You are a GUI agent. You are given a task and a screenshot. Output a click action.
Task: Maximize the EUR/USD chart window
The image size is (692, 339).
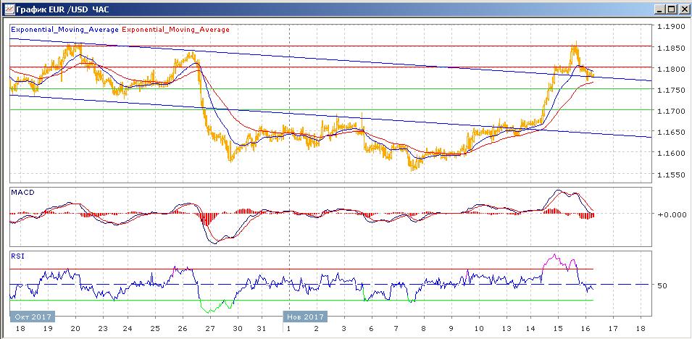[670, 9]
